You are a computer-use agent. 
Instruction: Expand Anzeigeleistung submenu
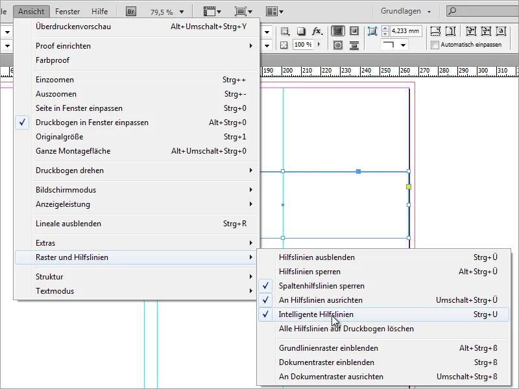(137, 204)
